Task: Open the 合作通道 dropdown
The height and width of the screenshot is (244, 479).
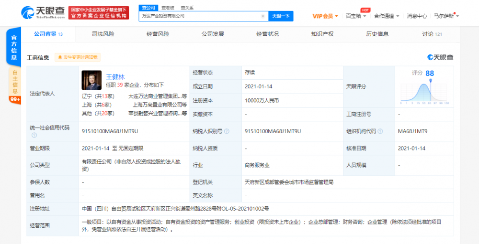Action: click(x=387, y=16)
